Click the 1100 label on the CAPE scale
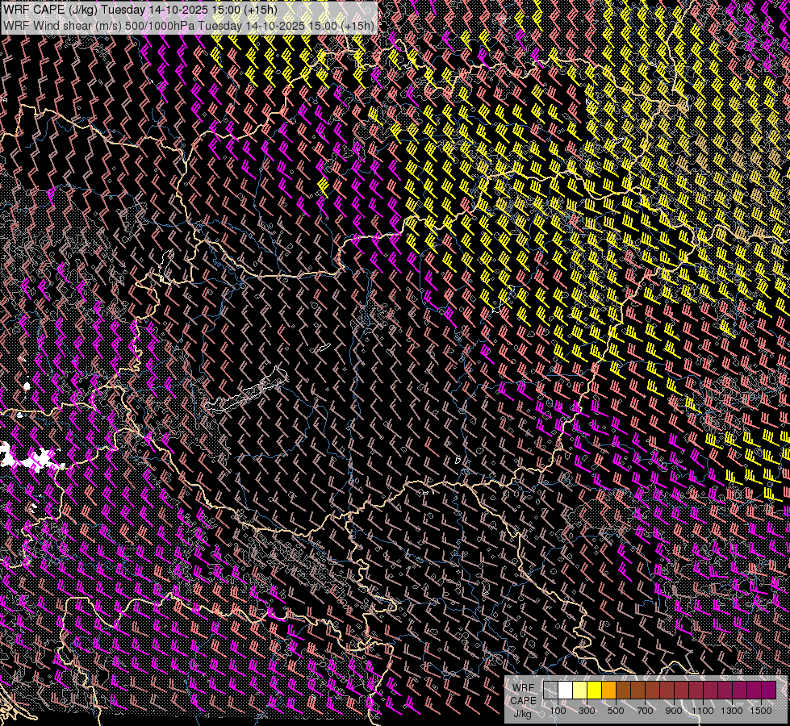 (x=703, y=711)
